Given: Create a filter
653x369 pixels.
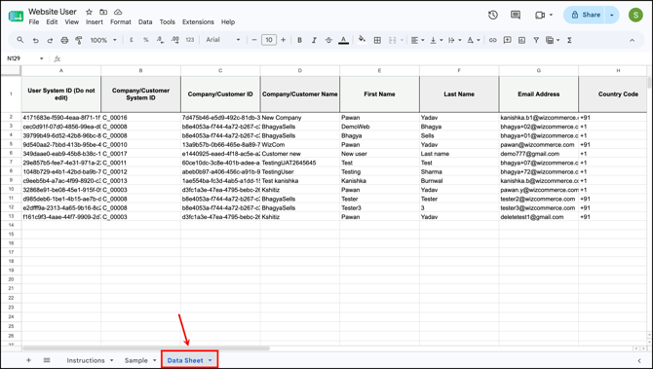Looking at the screenshot, I should tap(536, 40).
